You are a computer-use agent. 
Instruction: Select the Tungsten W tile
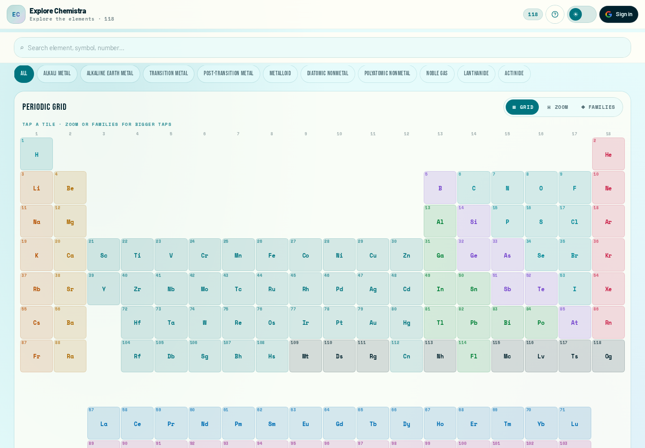tap(205, 323)
